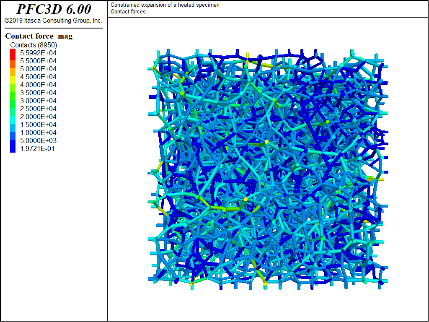Click the legend value 2.5000E+04
Viewport: 429px width, 322px height.
[x=38, y=109]
